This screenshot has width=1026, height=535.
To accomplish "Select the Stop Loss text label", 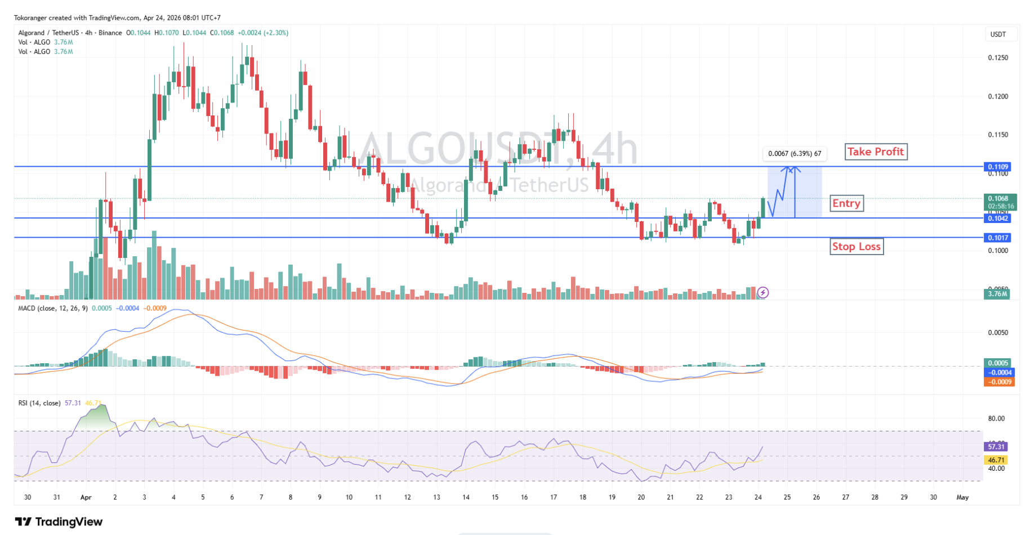I will point(856,246).
